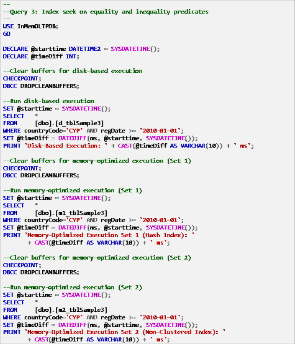Click the 'DECLARE @timeDiff INT;' line
Screen dimensions: 295x344
41,57
